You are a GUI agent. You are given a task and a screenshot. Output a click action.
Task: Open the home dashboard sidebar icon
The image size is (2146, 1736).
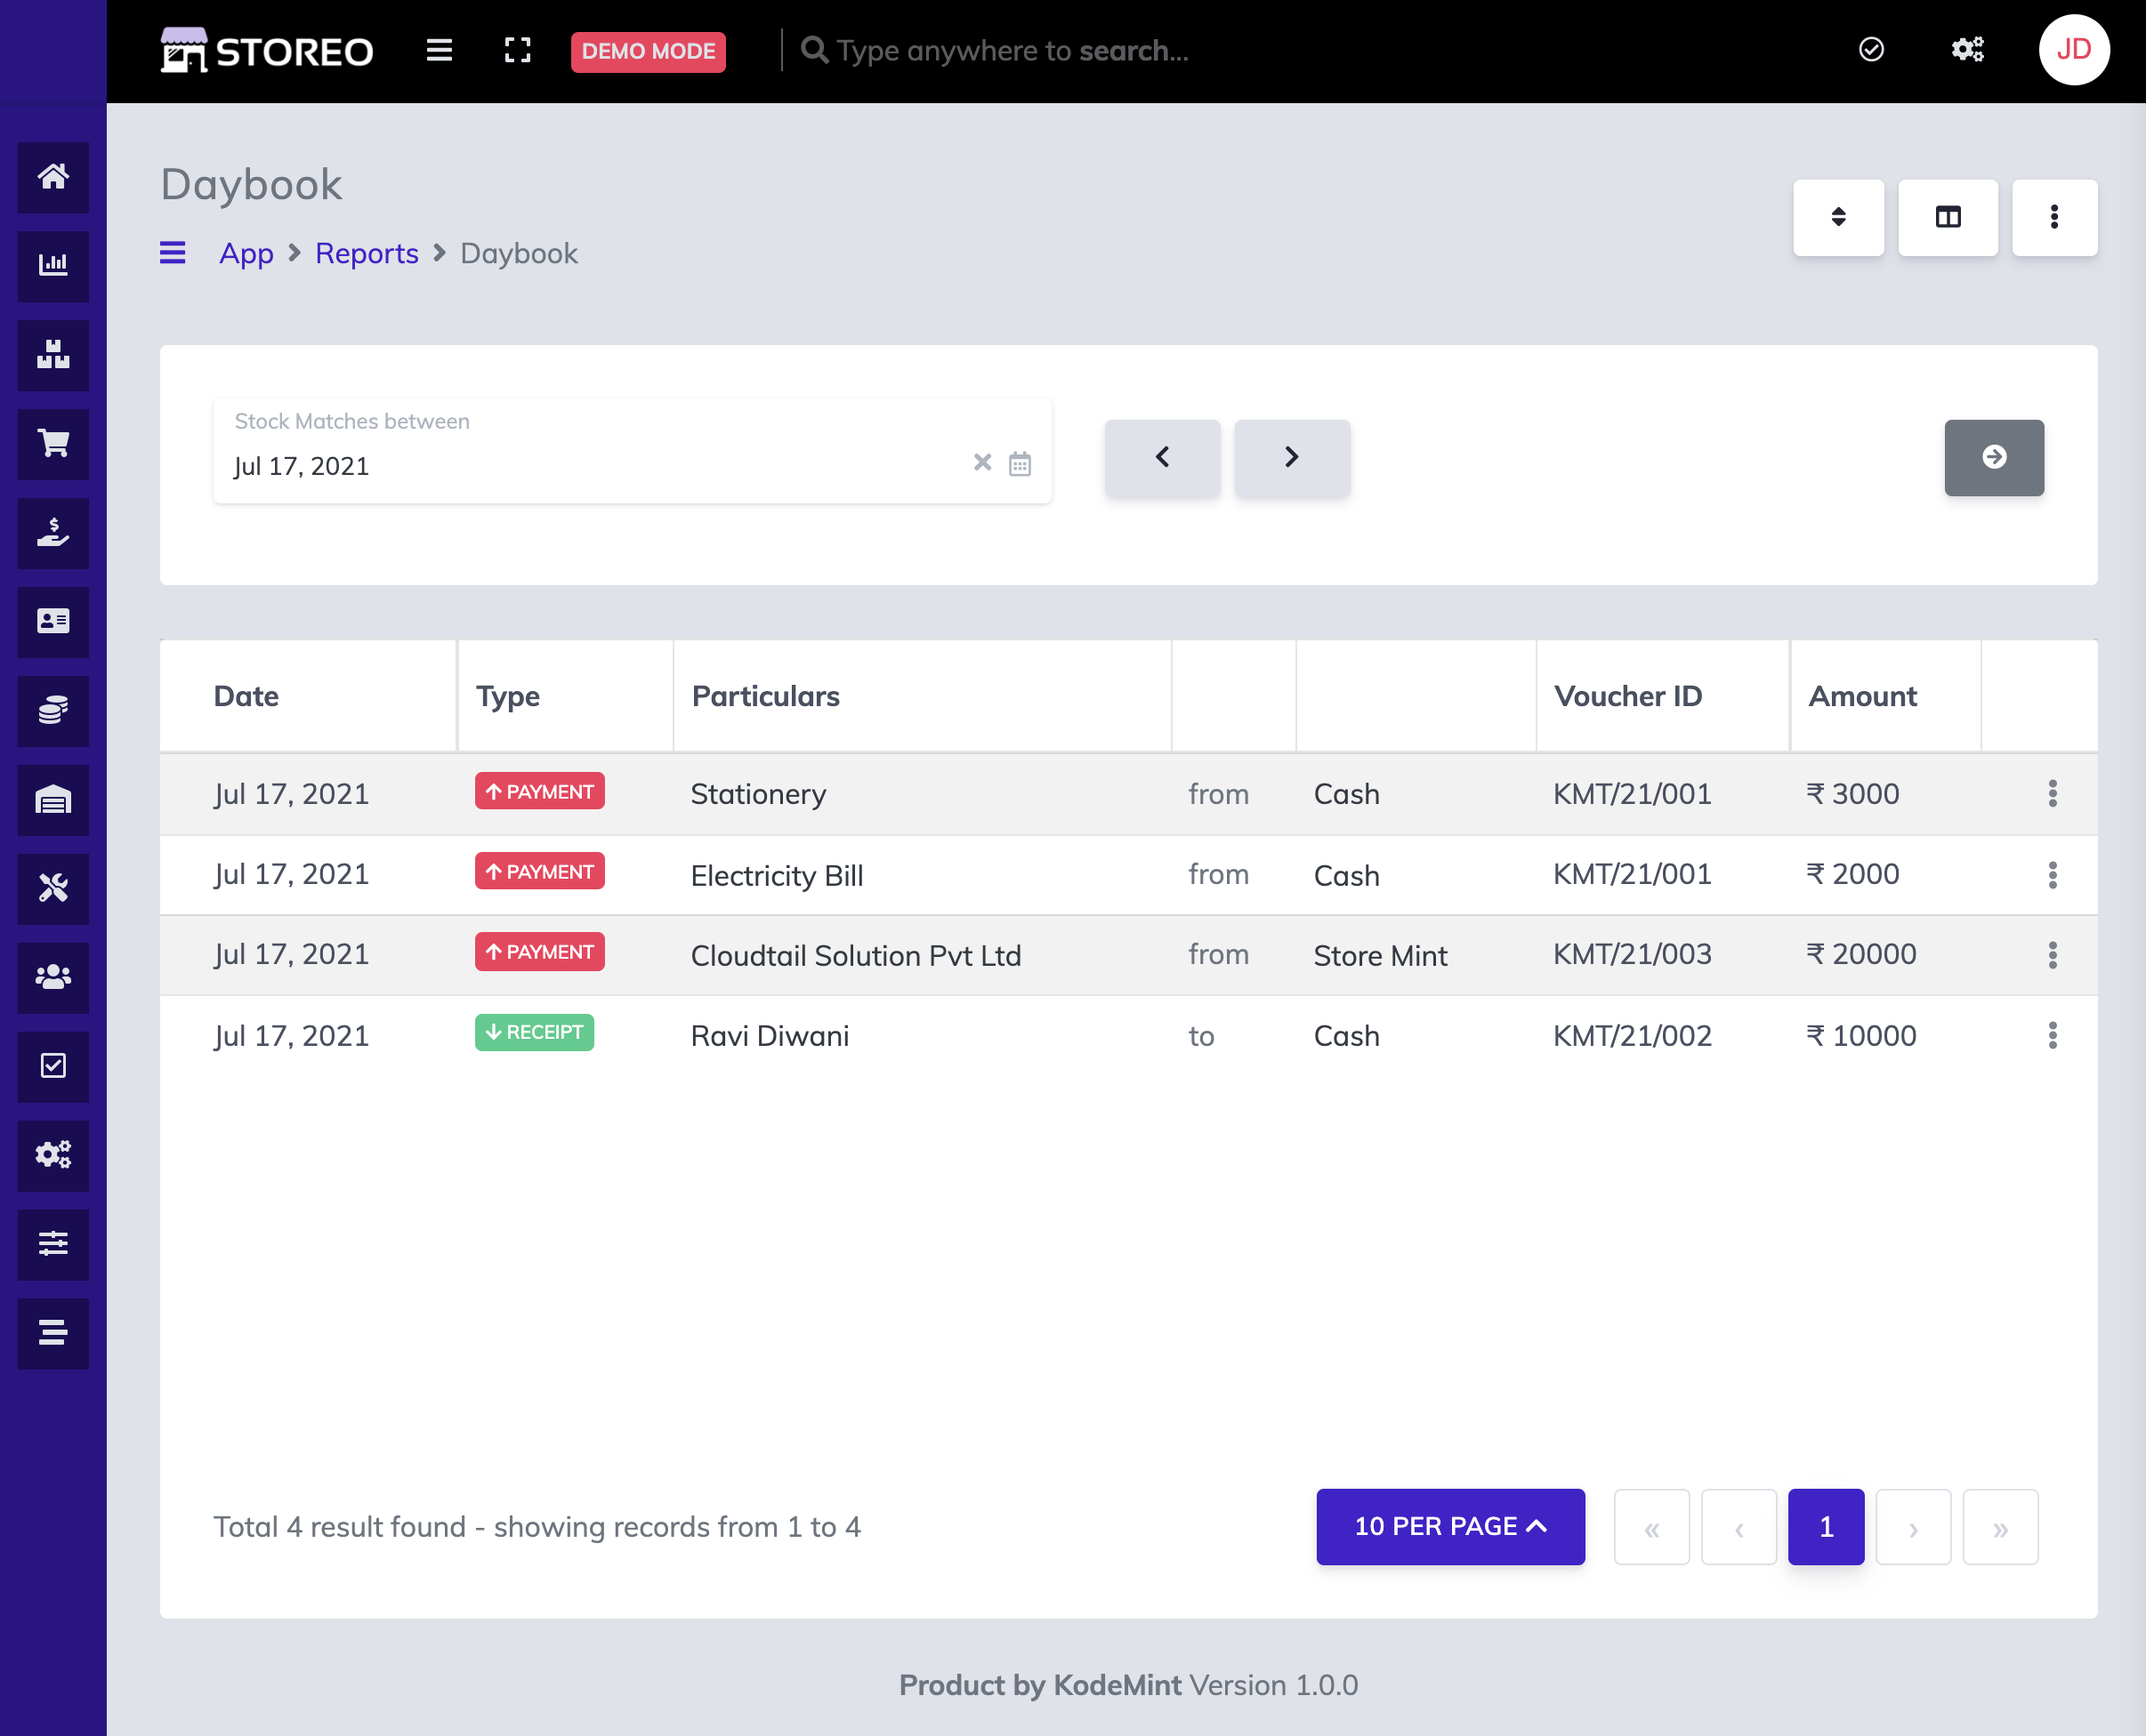(x=53, y=177)
